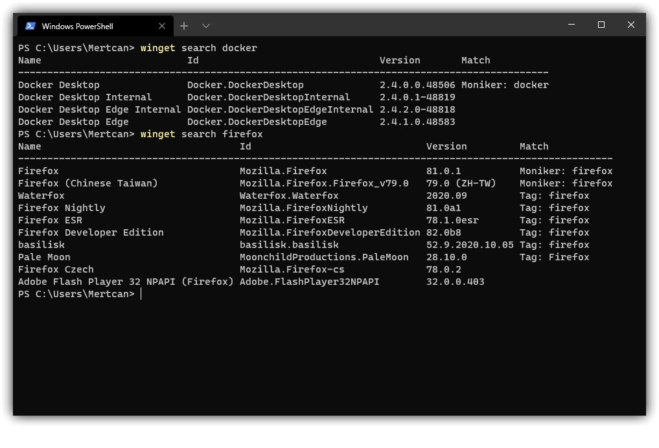
Task: Click 'basilisk.basilisk' Id text
Action: tap(289, 245)
